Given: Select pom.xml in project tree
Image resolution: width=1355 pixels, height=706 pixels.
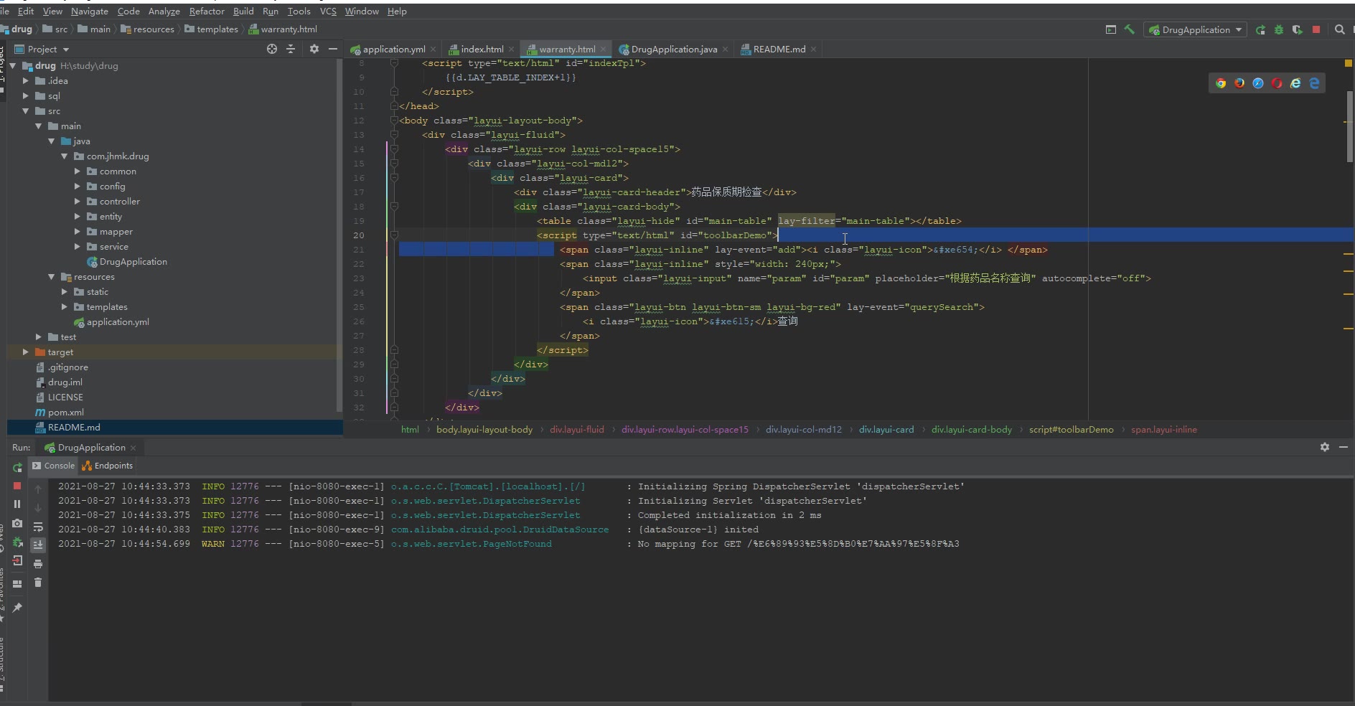Looking at the screenshot, I should pos(65,412).
